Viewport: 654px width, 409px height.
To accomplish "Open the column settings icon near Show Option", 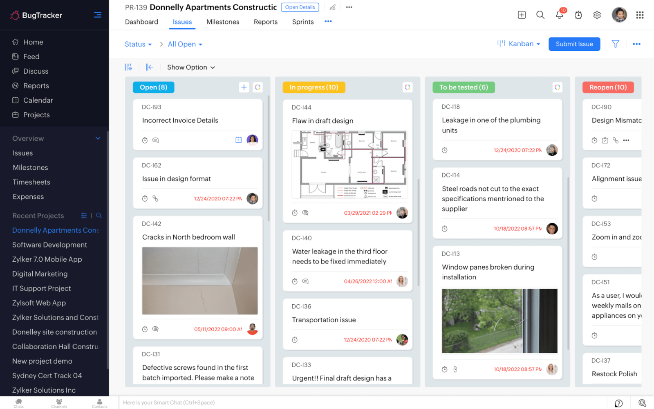I will coord(128,67).
